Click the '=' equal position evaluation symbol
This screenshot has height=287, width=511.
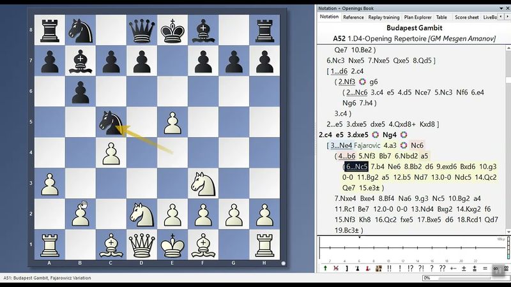click(x=485, y=269)
